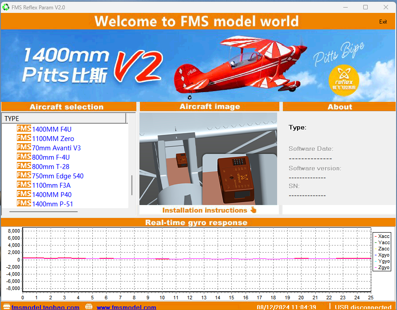Click the FMS icon next to 1400mm P-51

tap(24, 203)
